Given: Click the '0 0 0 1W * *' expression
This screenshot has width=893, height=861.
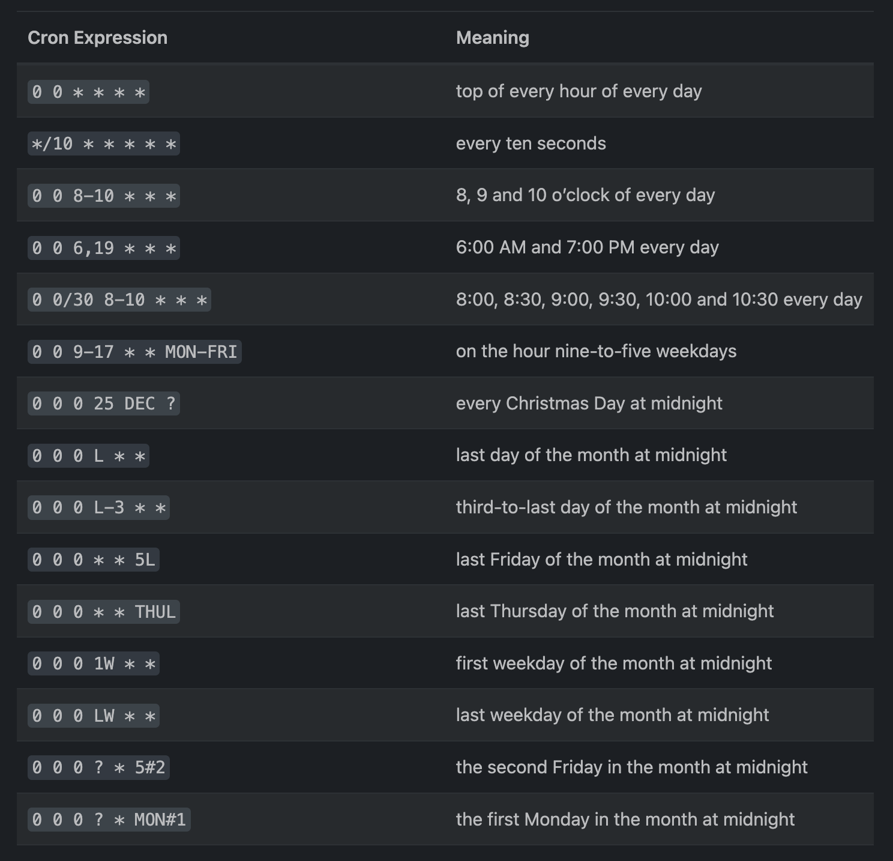Looking at the screenshot, I should pyautogui.click(x=93, y=664).
